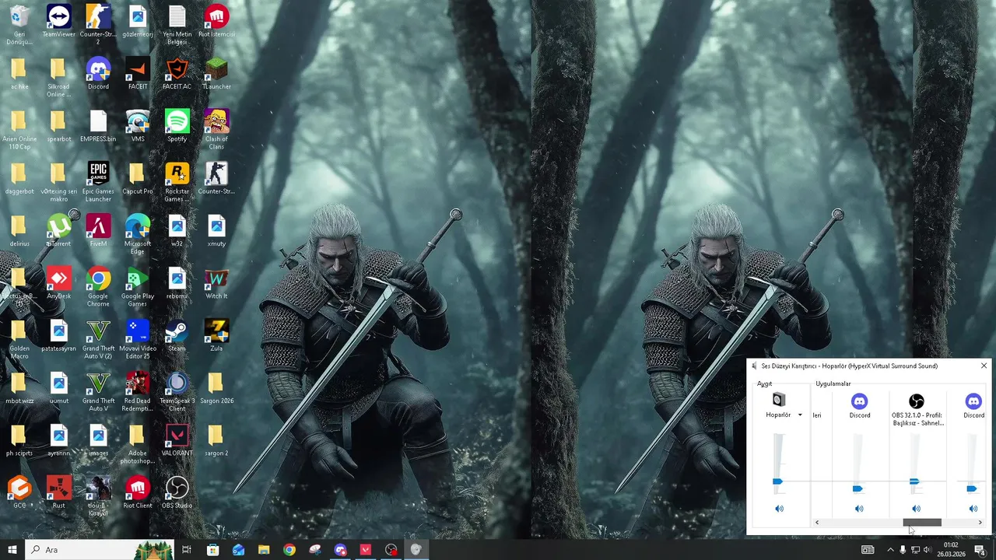Click the OBS 32.1.0 volume slider handle
This screenshot has width=996, height=560.
914,482
